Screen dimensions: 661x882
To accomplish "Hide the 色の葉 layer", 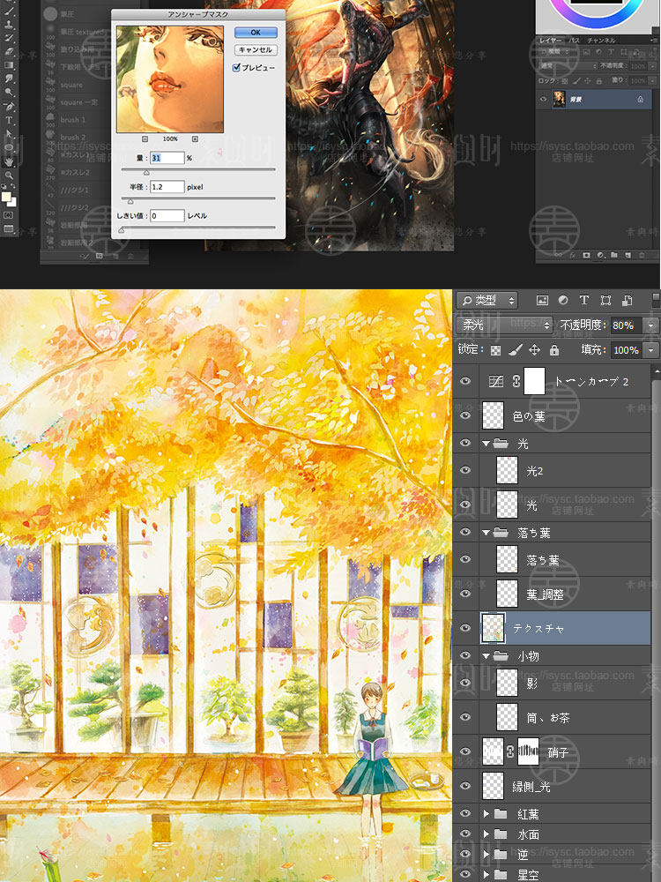I will [465, 415].
